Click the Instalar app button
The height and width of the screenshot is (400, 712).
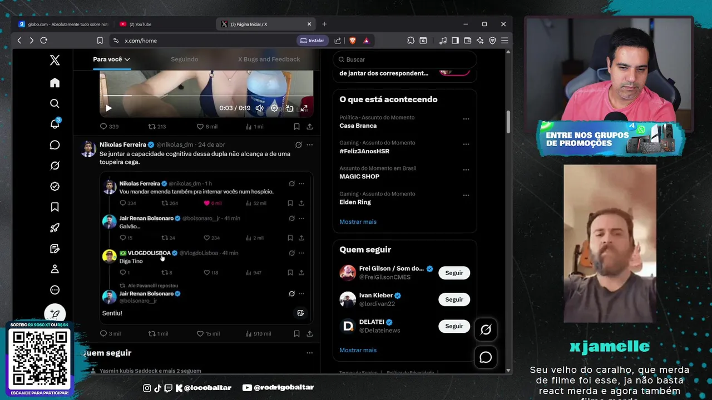click(311, 41)
